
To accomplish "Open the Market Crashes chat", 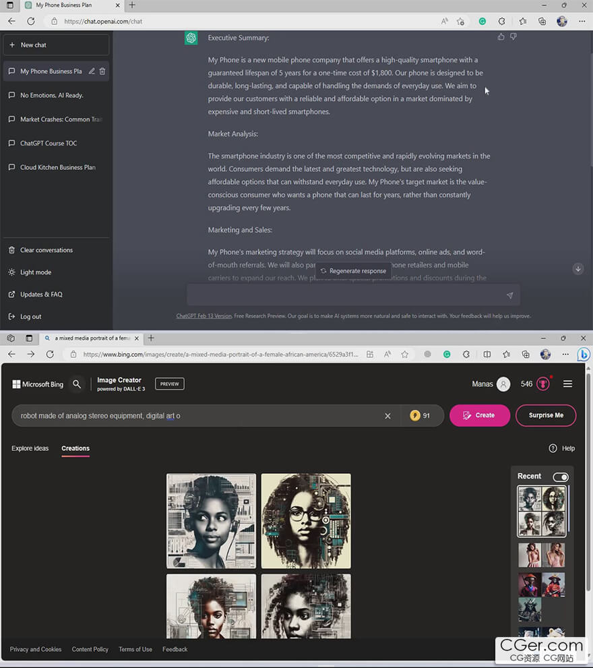I will coord(56,119).
